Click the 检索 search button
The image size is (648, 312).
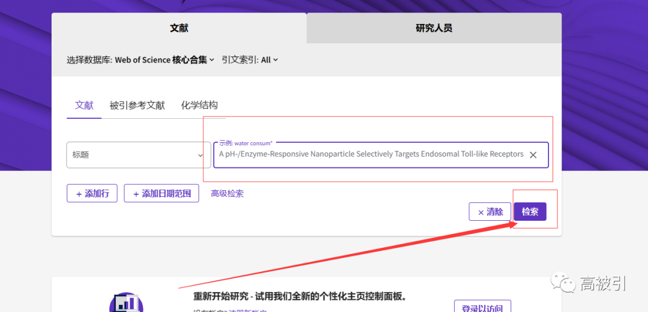tap(530, 212)
